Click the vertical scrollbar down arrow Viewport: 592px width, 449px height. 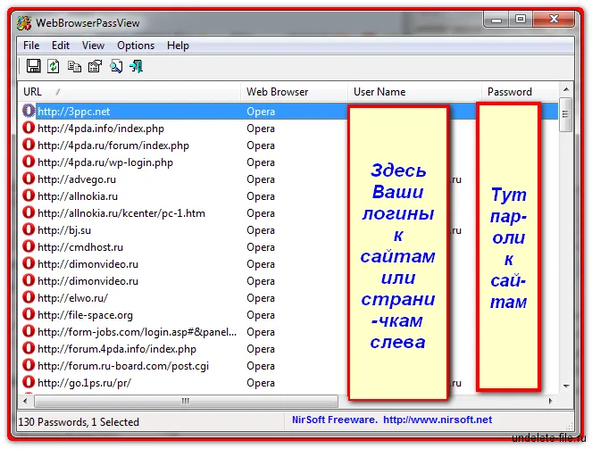(566, 386)
